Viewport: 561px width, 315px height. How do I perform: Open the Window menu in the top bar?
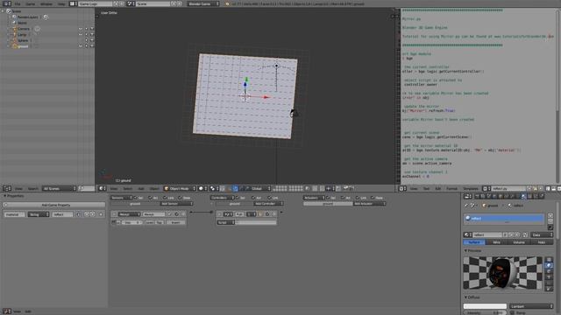(x=46, y=3)
